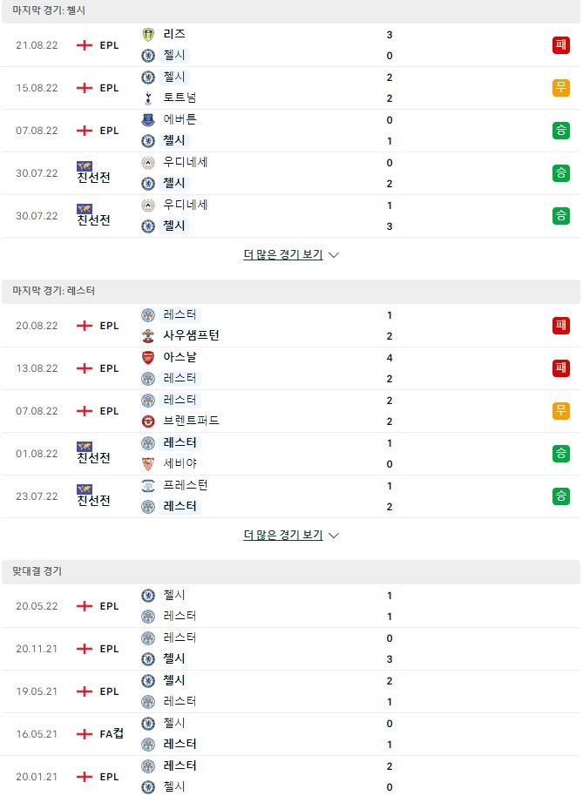
Task: Open the 맞대결 경기 section header
Action: (x=291, y=571)
